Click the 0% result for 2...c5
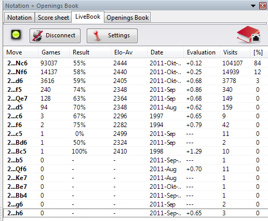This screenshot has width=268, height=221. coord(79,134)
